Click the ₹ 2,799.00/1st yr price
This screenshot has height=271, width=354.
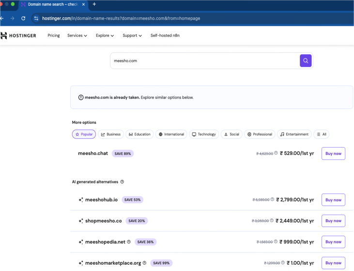click(x=295, y=200)
